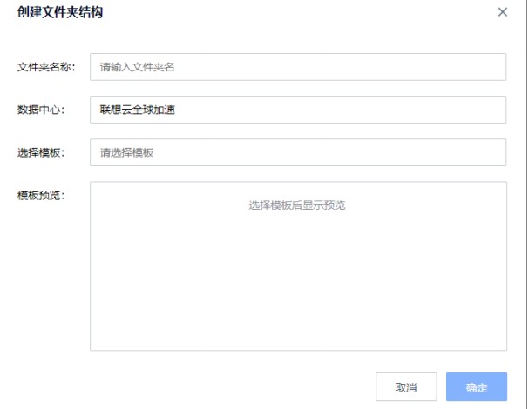Click the 联想云全球加速 value text
Screen dimensions: 529x409
tap(139, 110)
